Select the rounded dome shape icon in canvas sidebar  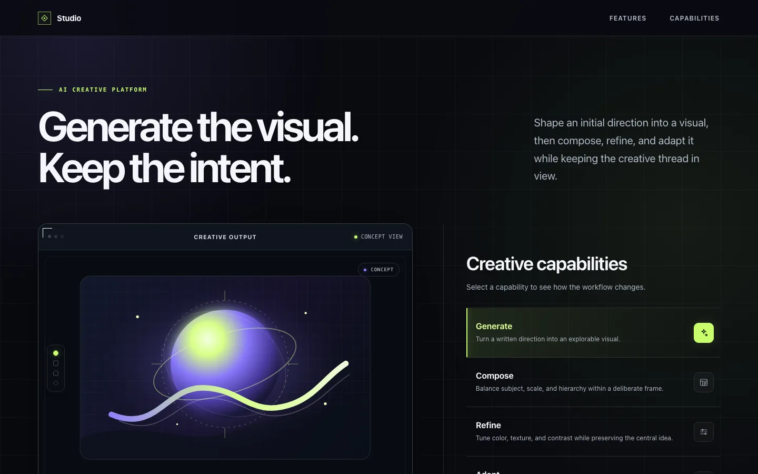pyautogui.click(x=56, y=373)
